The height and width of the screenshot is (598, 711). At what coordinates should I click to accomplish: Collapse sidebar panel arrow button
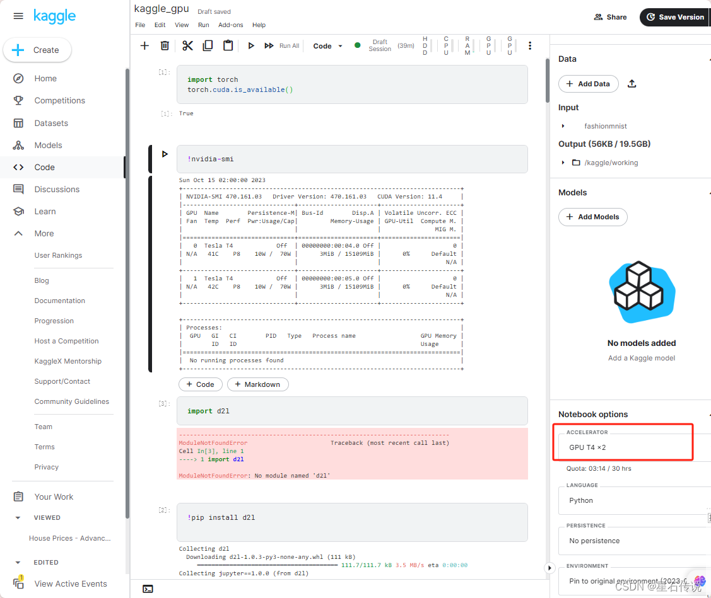[x=549, y=568]
